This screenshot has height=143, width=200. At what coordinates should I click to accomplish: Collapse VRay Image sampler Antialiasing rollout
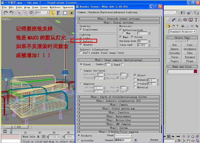tap(119, 60)
